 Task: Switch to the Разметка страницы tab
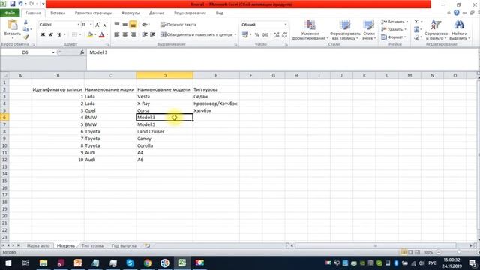pos(93,13)
